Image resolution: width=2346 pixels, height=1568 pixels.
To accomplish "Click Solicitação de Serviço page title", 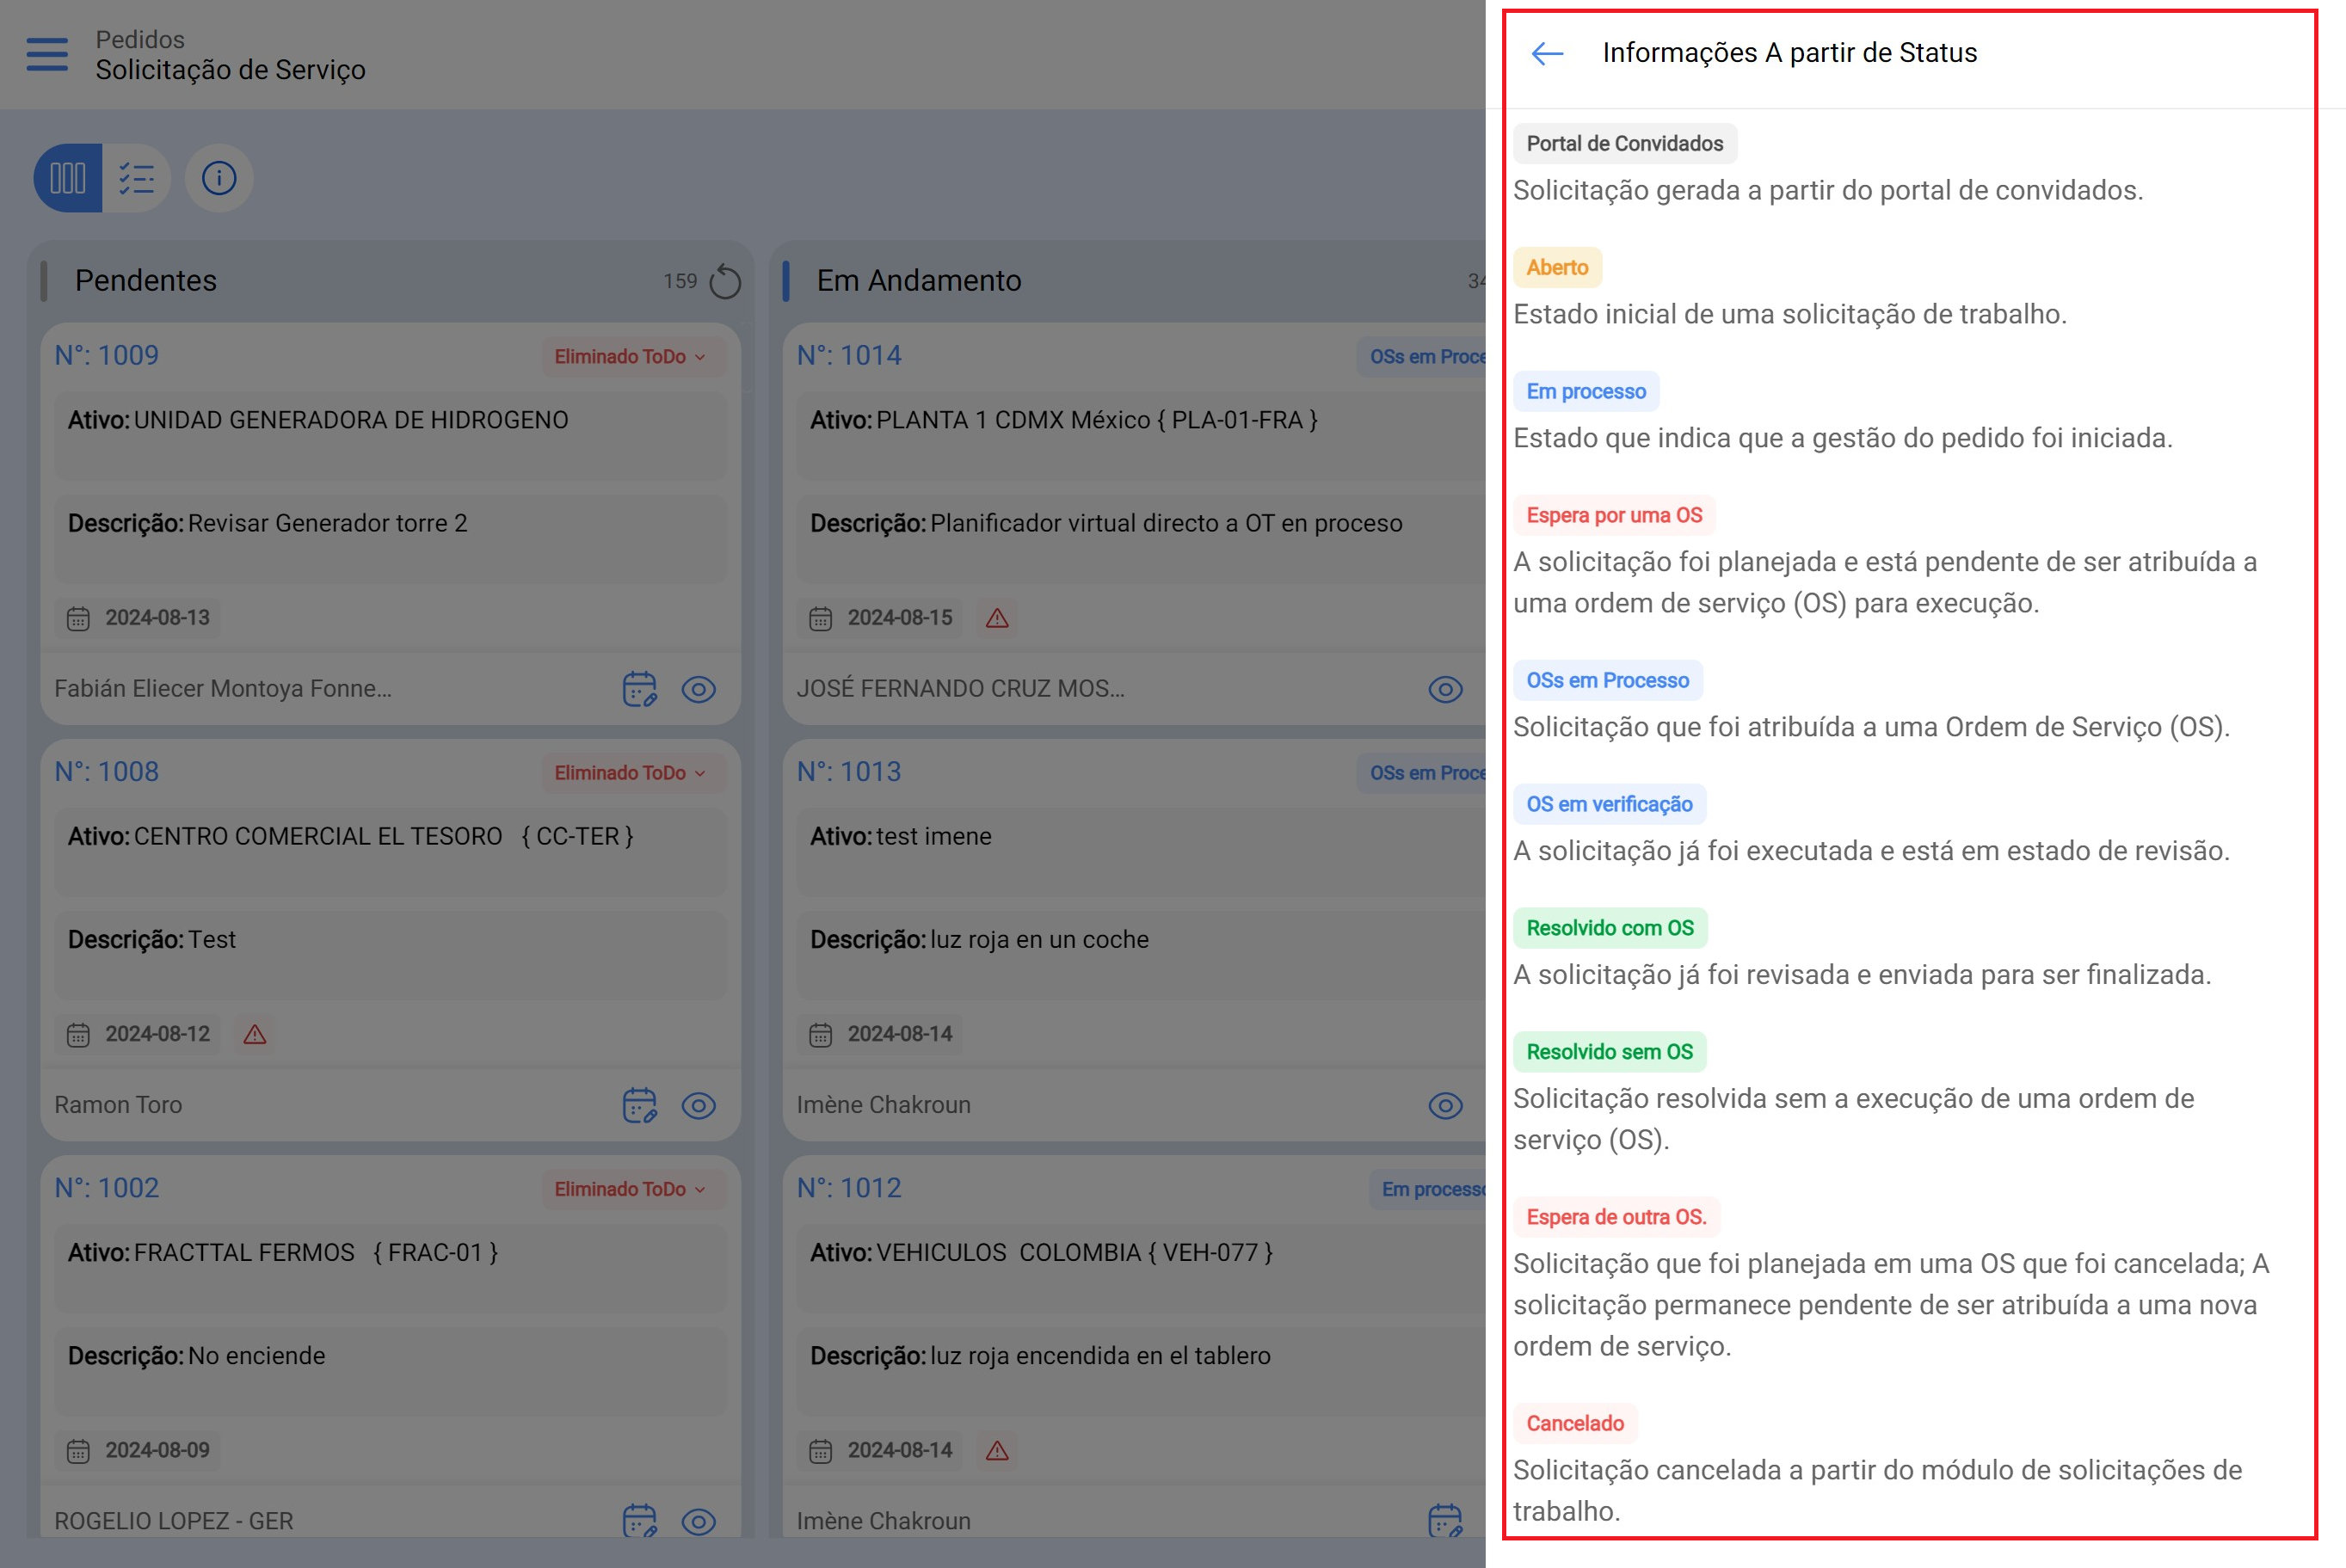I will [231, 70].
